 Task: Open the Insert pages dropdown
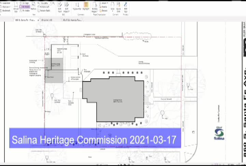tap(104, 3)
